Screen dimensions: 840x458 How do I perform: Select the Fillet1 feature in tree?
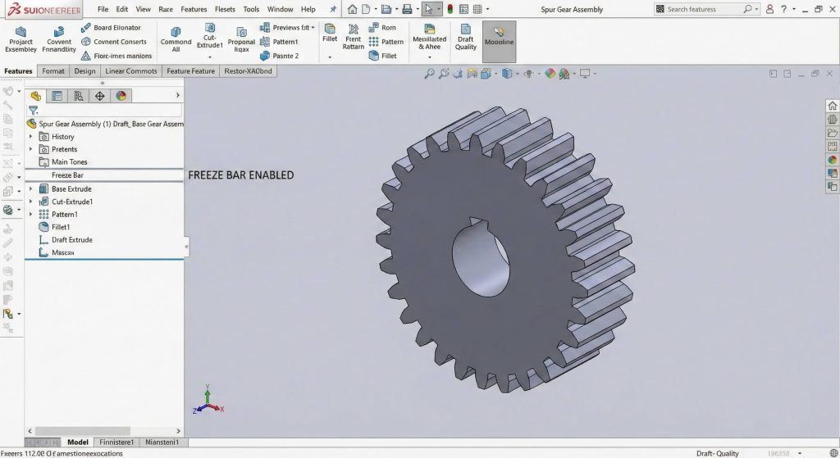click(60, 227)
